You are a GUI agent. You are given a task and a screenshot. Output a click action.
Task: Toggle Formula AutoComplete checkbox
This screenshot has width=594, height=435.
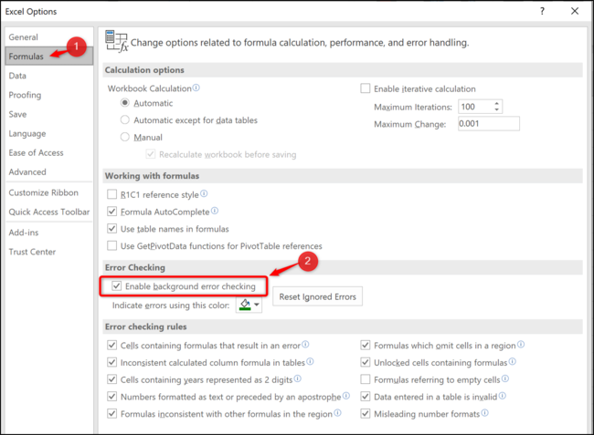pos(111,212)
